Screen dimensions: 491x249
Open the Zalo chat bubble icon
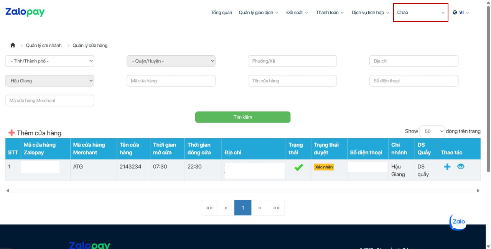click(x=458, y=222)
